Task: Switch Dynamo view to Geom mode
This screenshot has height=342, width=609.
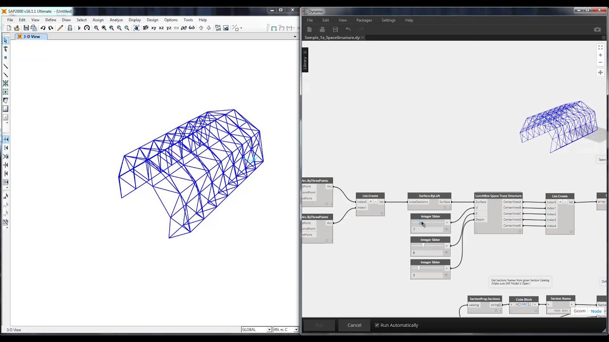Action: pyautogui.click(x=580, y=311)
